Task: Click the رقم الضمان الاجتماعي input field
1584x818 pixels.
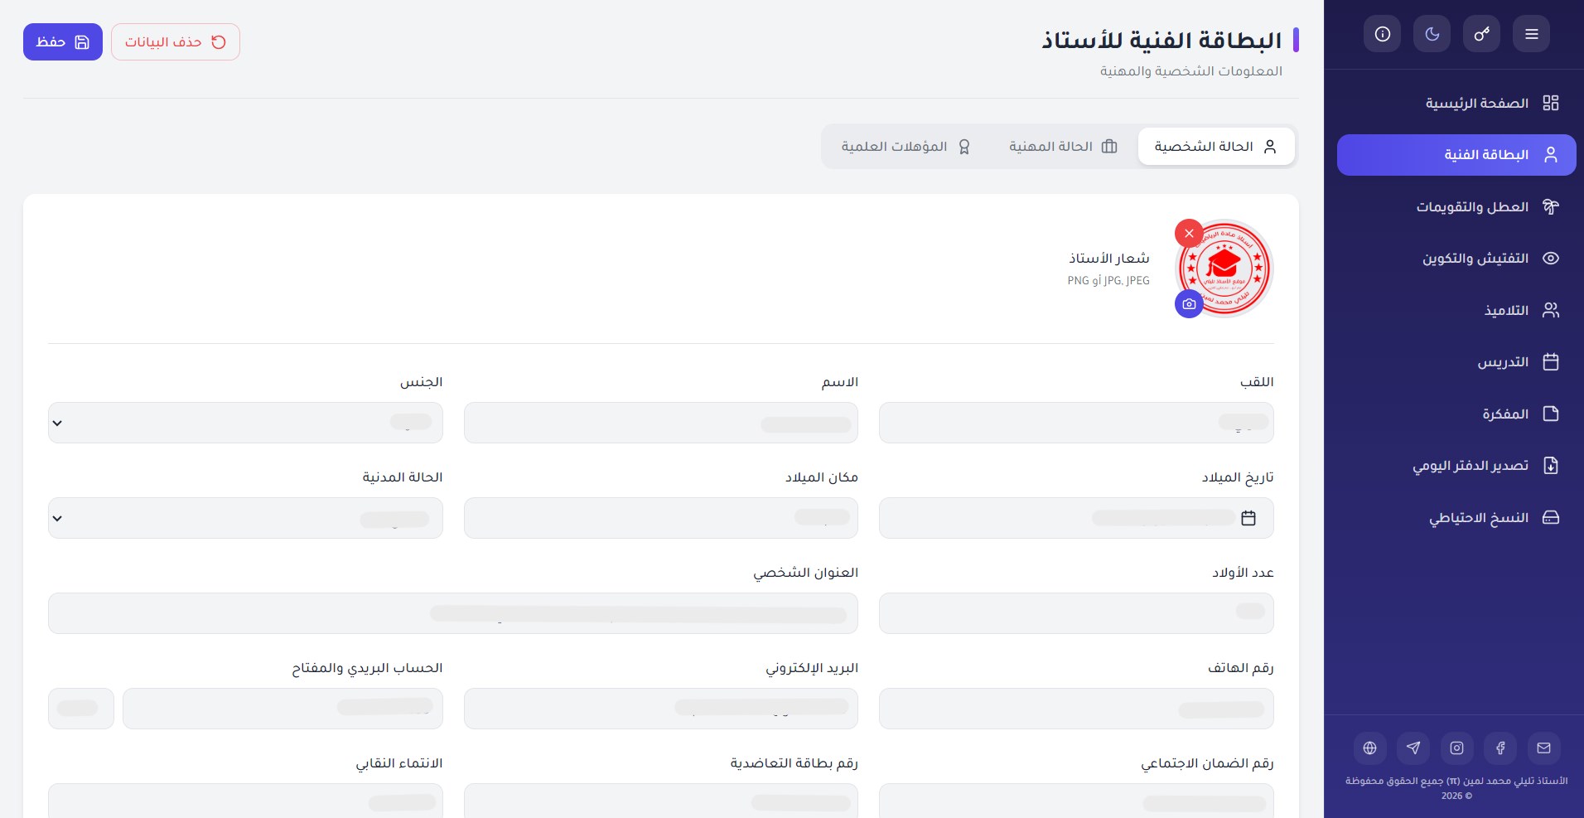Action: coord(1076,801)
